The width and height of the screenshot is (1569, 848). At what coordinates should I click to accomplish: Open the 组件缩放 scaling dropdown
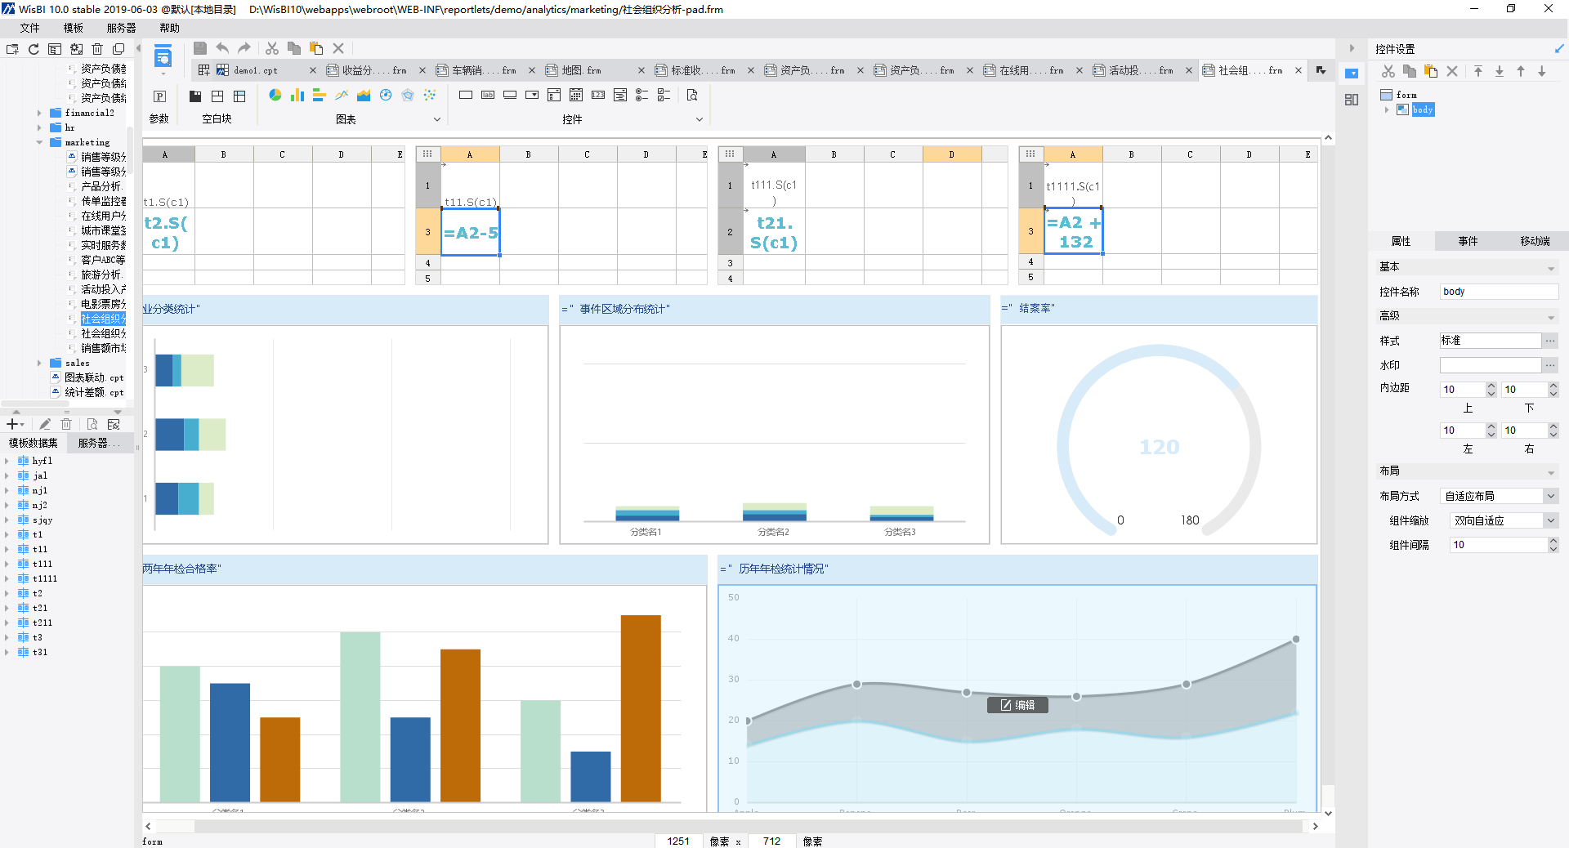pos(1550,520)
